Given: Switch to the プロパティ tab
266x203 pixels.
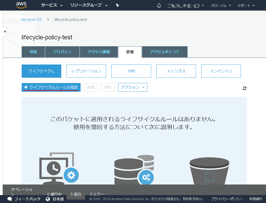Looking at the screenshot, I should (62, 52).
